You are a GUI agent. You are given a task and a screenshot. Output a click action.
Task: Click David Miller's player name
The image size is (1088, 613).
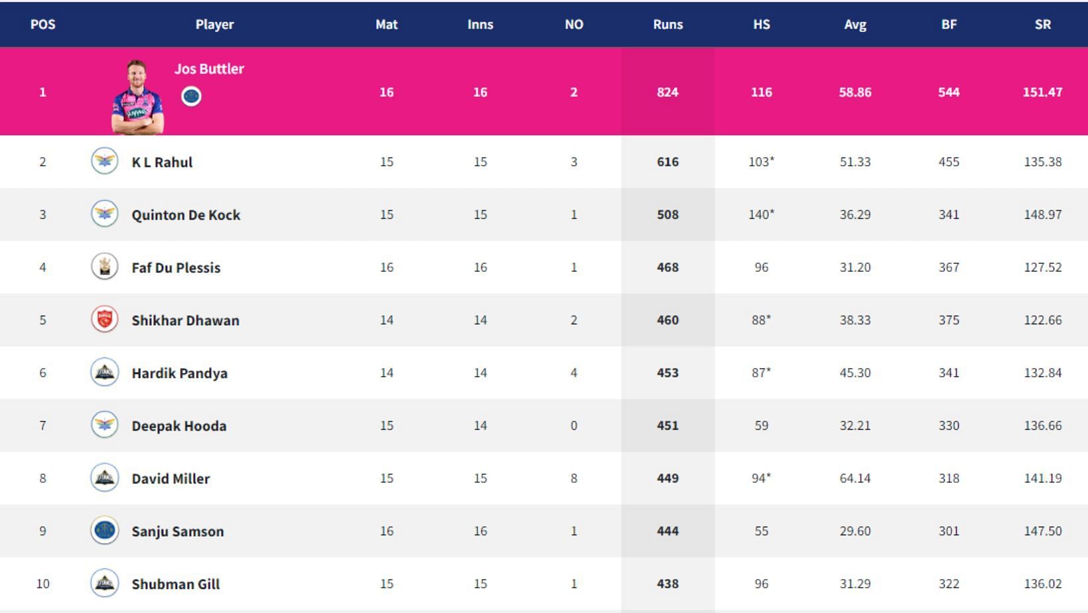pos(170,478)
